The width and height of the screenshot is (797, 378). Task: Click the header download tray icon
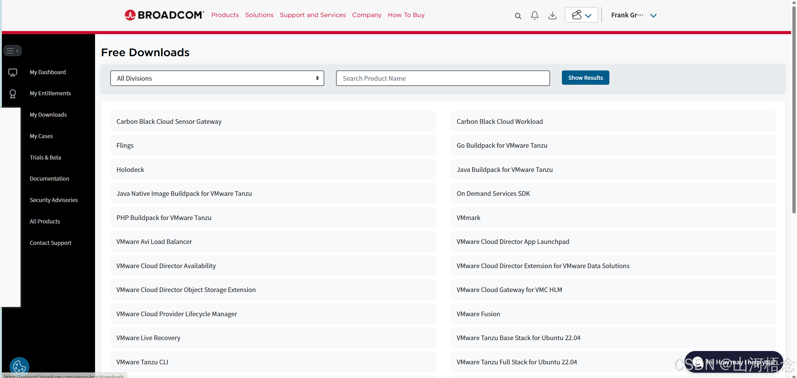click(552, 15)
